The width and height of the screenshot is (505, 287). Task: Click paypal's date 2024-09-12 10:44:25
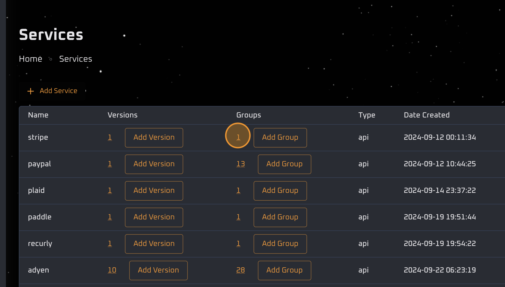[x=440, y=164]
